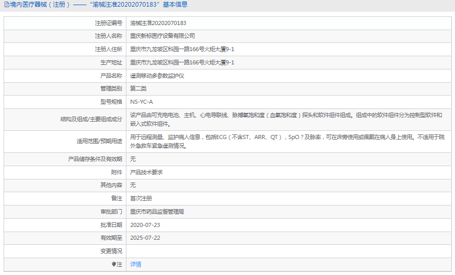This screenshot has height=275, width=455.
Task: Open the 详情 link
Action: (136, 264)
